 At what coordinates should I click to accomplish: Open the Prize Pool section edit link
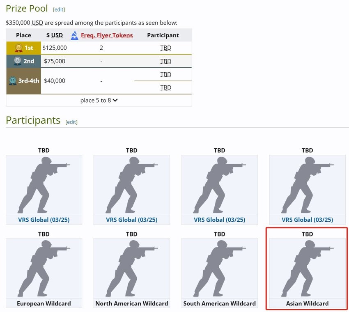click(59, 9)
